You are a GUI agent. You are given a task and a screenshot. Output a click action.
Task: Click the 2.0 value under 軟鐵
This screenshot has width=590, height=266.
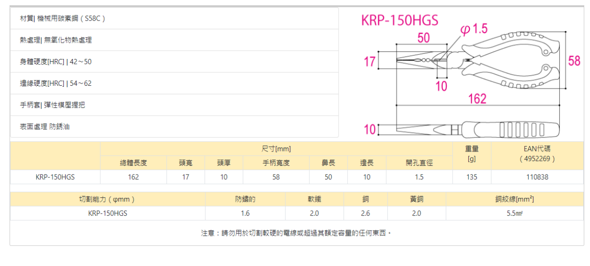pos(314,213)
